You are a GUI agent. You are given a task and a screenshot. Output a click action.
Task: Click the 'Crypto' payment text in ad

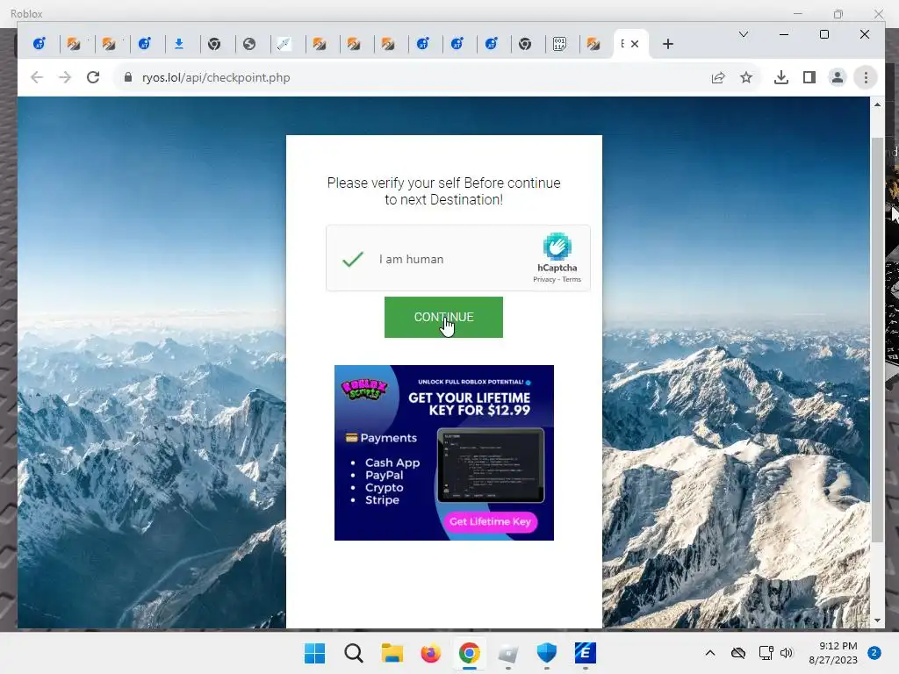(385, 488)
